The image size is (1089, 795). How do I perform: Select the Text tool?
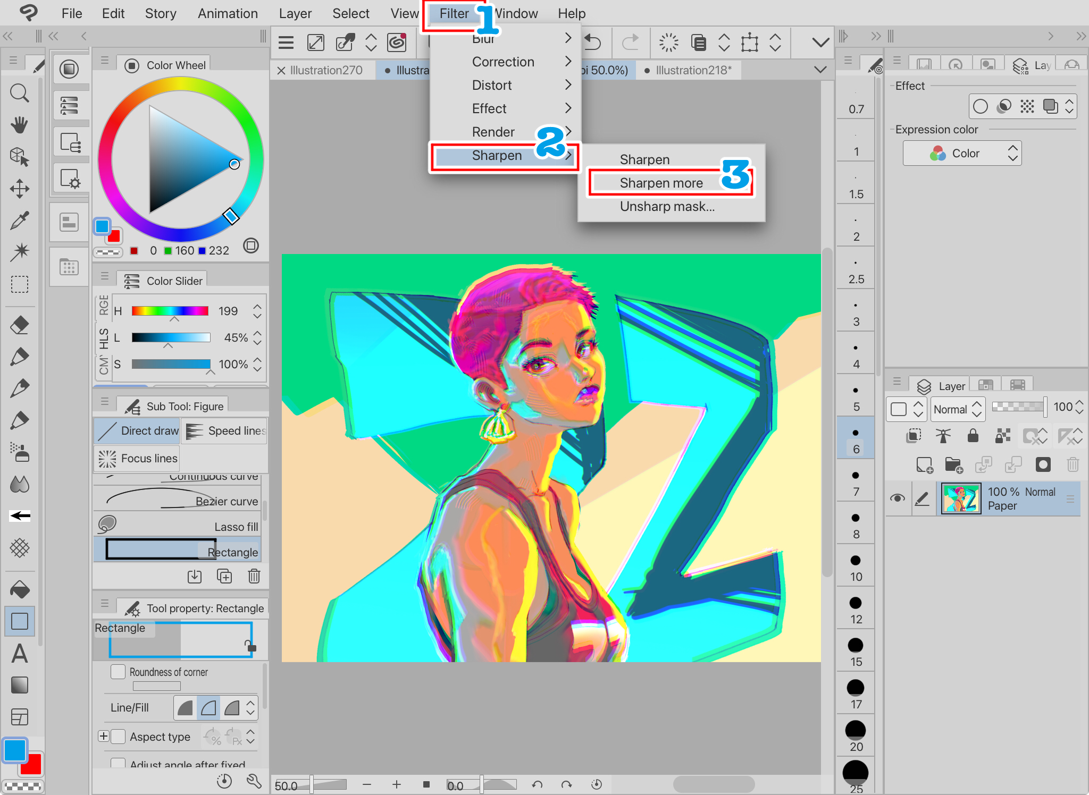point(20,653)
